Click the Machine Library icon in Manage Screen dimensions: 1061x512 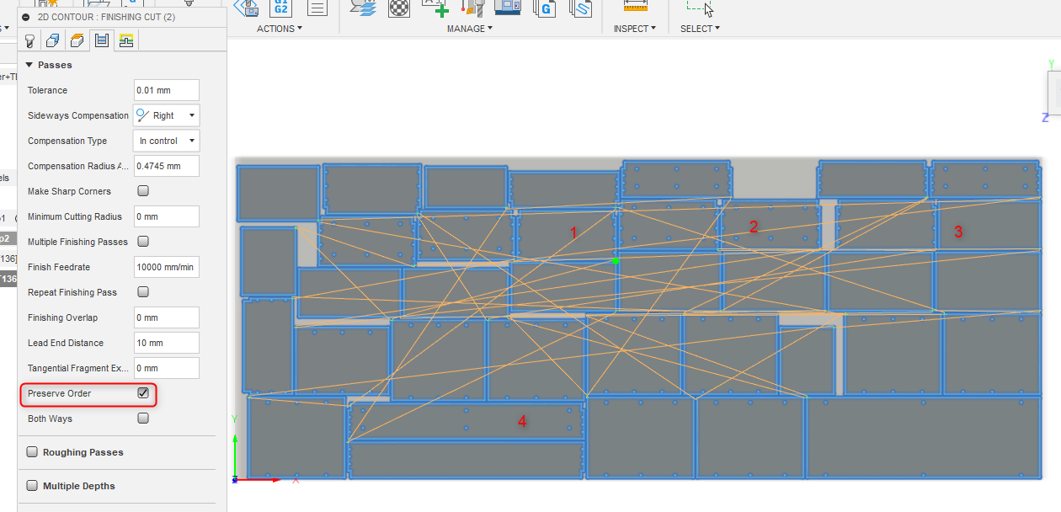tap(508, 8)
